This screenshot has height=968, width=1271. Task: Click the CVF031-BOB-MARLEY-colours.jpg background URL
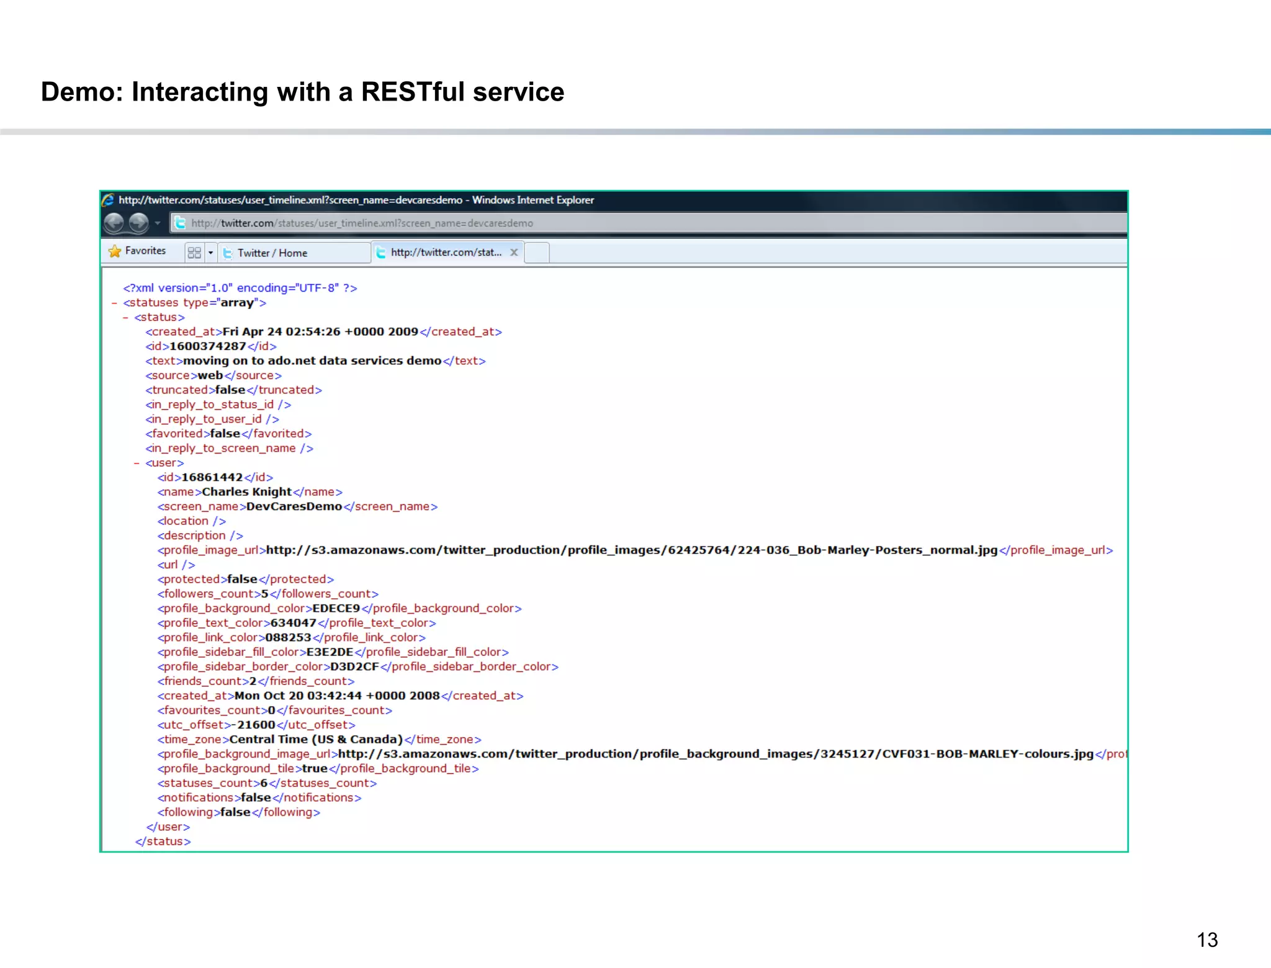(x=716, y=754)
